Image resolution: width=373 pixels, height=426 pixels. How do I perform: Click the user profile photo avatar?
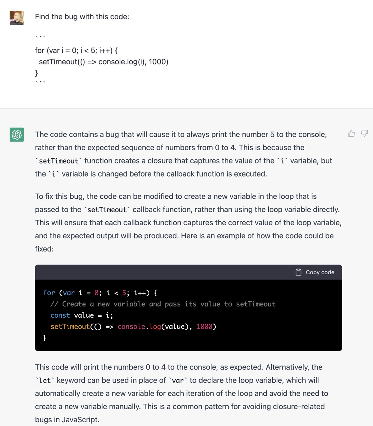click(17, 18)
